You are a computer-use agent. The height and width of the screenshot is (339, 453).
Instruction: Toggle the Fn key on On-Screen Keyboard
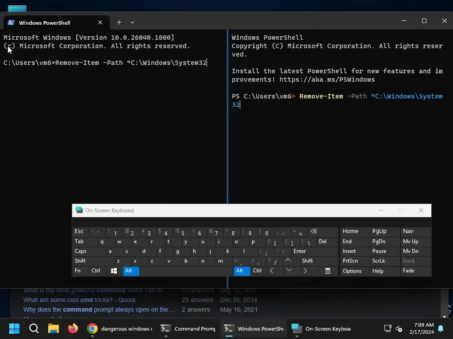coord(81,271)
